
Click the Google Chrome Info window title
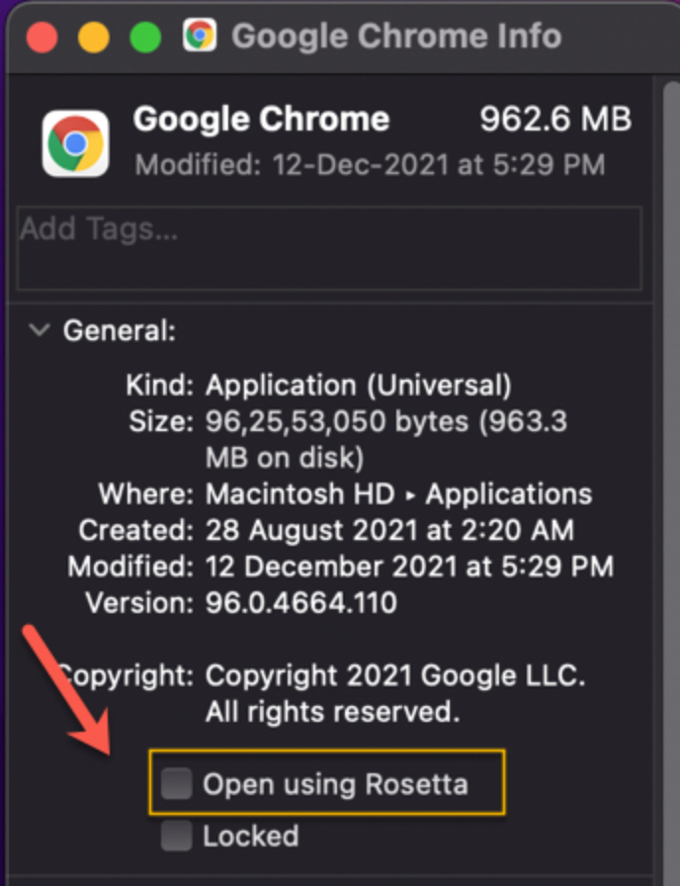pos(395,37)
